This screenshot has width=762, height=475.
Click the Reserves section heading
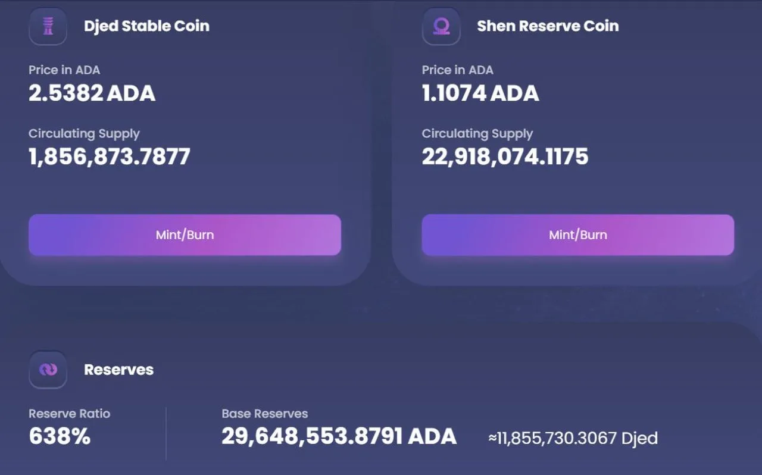[x=118, y=370]
